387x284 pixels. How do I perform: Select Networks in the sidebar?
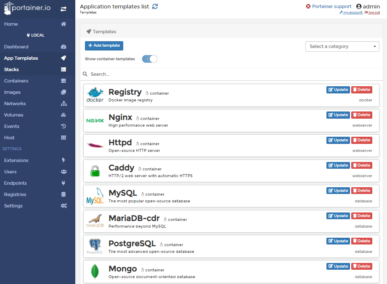point(37,104)
